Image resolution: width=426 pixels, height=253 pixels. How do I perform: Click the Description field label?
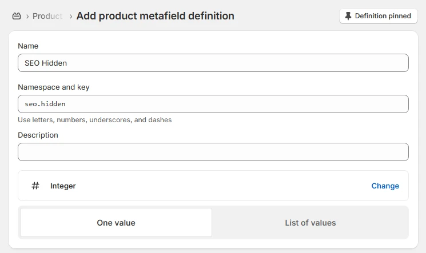(38, 135)
